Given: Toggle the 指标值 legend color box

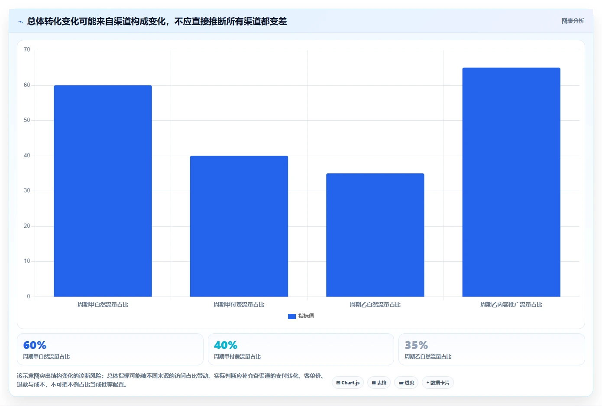Looking at the screenshot, I should [292, 316].
